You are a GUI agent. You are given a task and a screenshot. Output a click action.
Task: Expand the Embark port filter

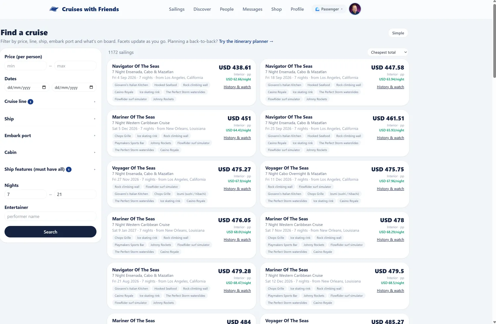(x=50, y=136)
